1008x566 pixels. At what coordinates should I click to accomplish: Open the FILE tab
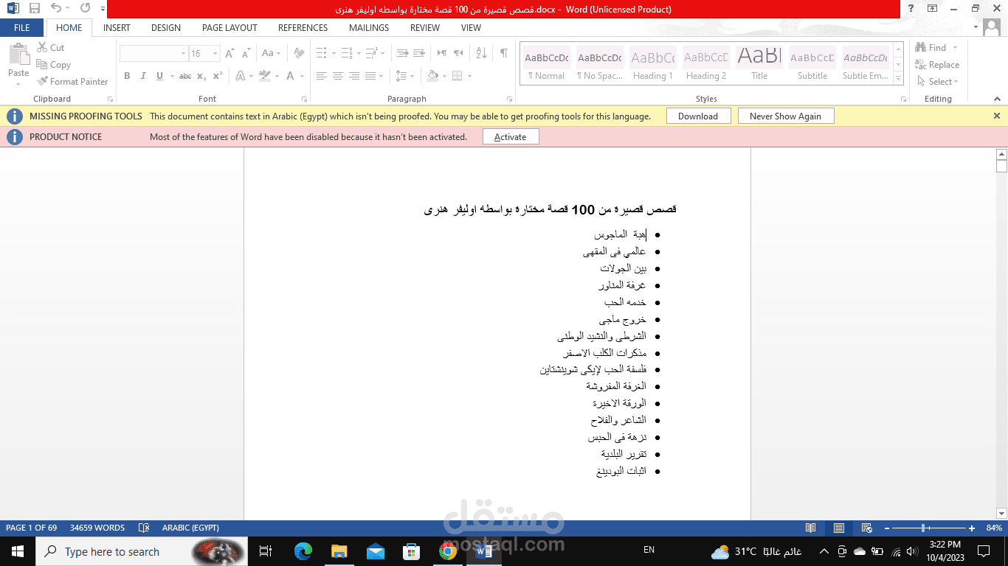(x=22, y=28)
